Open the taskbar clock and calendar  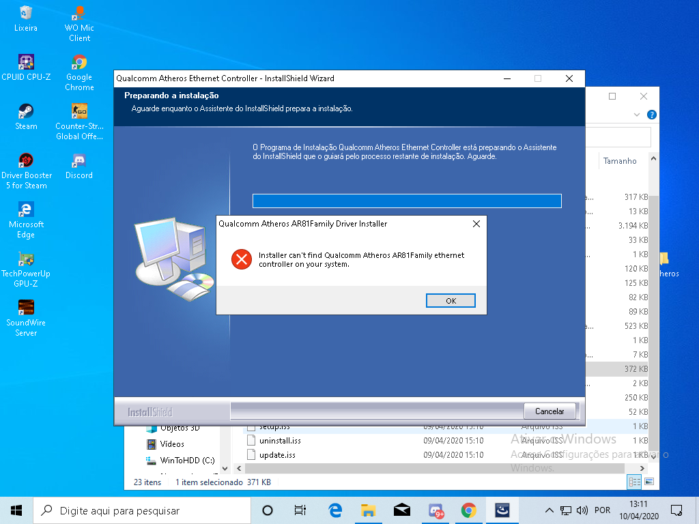click(638, 510)
